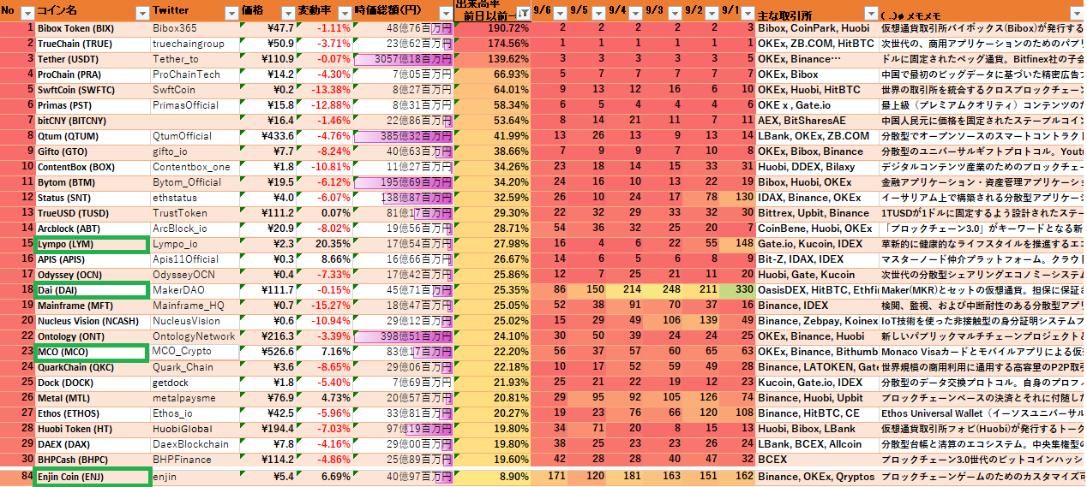Viewport: 1087px width, 487px height.
Task: Open the 主な取引所 column filter dropdown
Action: point(869,13)
